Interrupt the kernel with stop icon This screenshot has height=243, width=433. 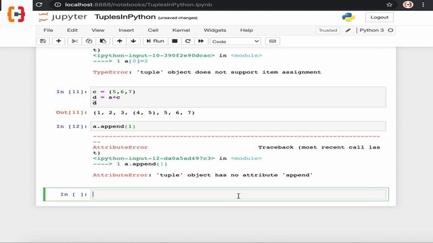(x=175, y=41)
